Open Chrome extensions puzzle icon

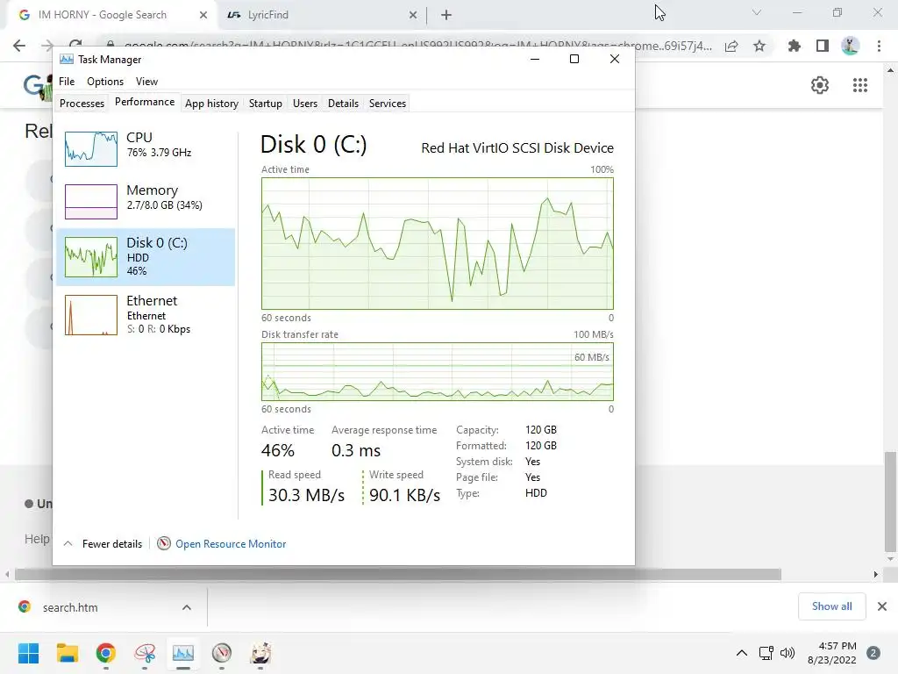tap(794, 46)
